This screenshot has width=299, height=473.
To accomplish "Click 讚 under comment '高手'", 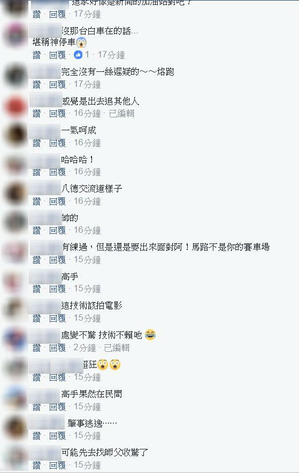I will click(x=36, y=289).
